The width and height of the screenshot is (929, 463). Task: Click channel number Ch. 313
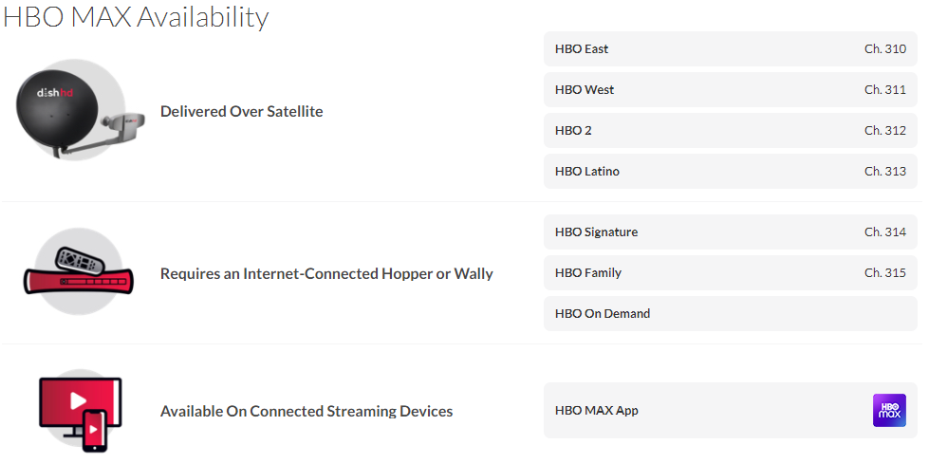click(885, 172)
